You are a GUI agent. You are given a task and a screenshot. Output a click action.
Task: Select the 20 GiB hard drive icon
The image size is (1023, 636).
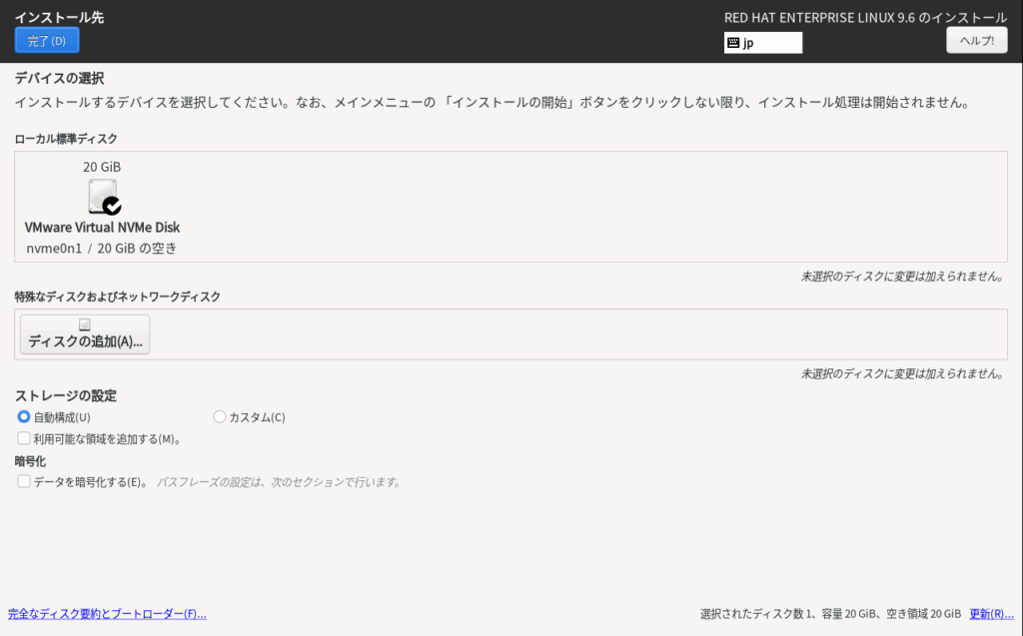(101, 196)
